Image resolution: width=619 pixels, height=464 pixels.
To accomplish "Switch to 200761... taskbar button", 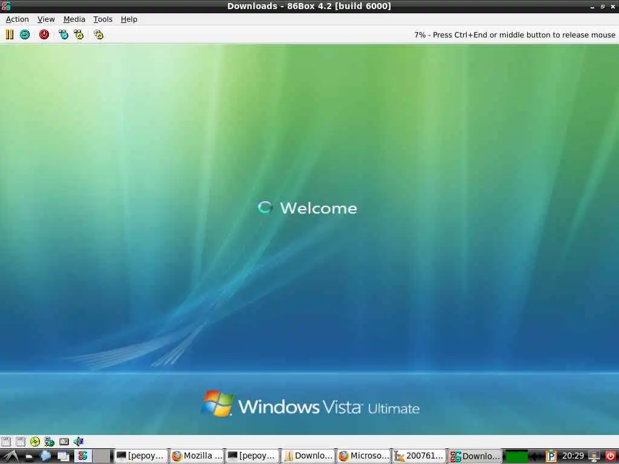I will point(419,456).
